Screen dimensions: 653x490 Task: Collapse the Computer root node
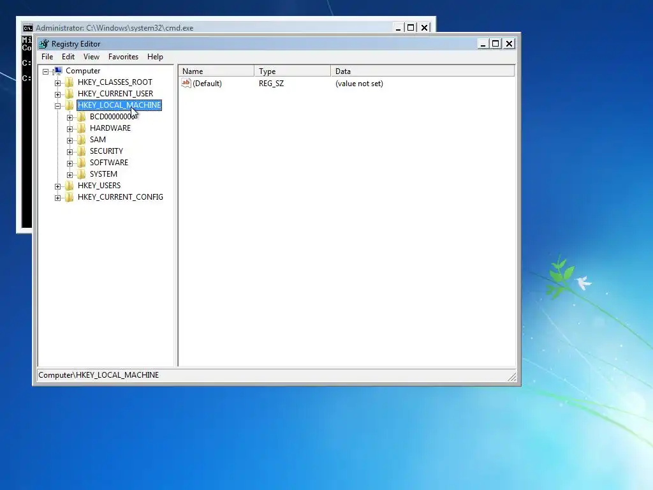click(45, 71)
